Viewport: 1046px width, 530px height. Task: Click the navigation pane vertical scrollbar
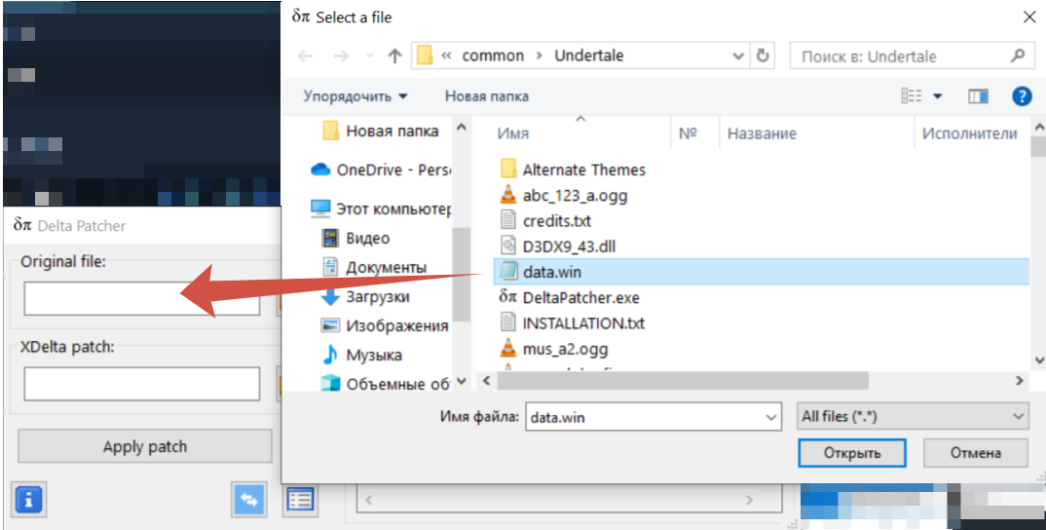462,274
